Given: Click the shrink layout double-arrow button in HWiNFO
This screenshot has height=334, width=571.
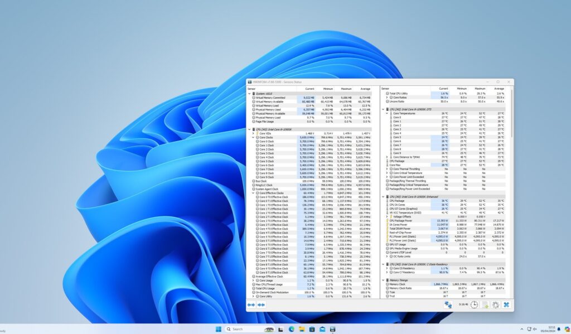Looking at the screenshot, I should [x=261, y=305].
